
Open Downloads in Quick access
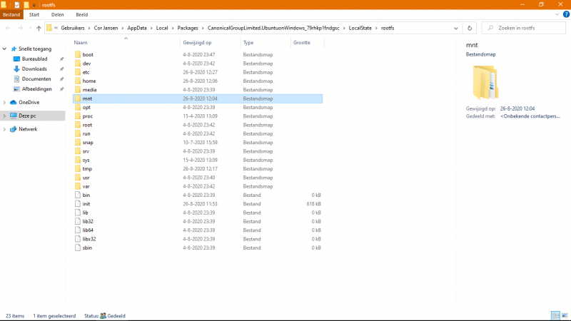click(x=34, y=69)
